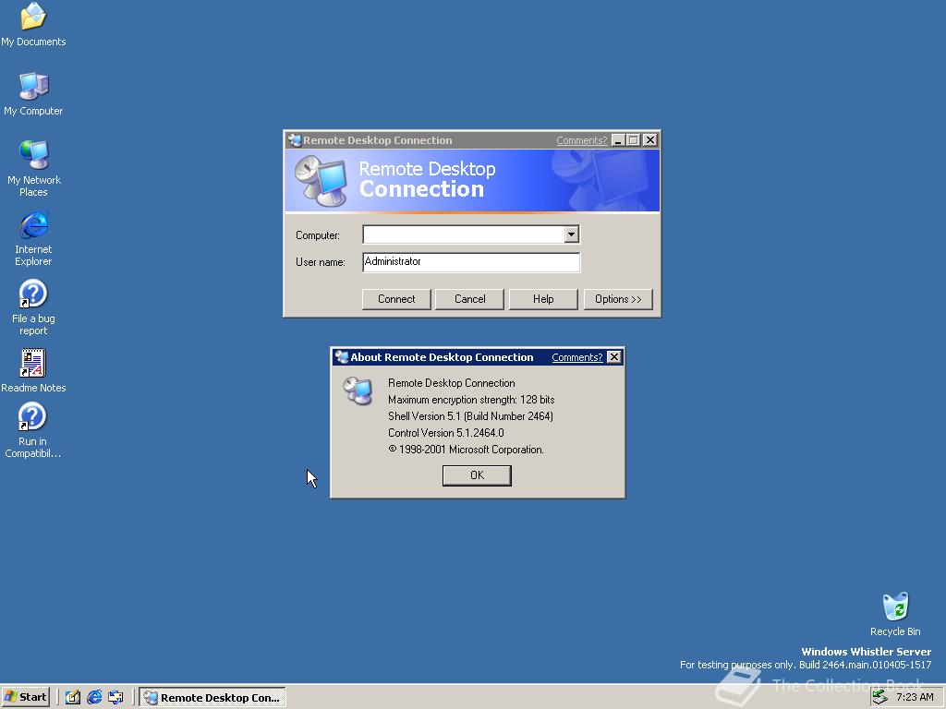This screenshot has height=709, width=946.
Task: Close the About Remote Desktop Connection dialog
Action: [x=613, y=357]
